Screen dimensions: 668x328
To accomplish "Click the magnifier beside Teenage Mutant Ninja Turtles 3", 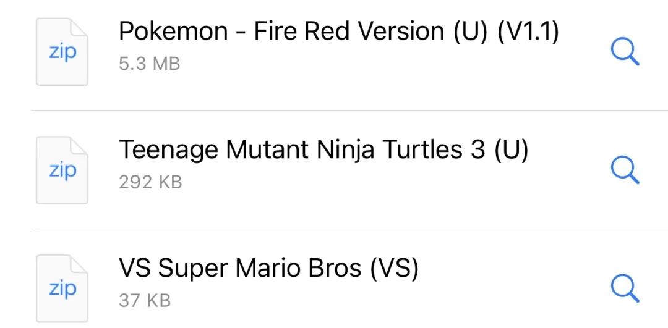I will pyautogui.click(x=625, y=170).
